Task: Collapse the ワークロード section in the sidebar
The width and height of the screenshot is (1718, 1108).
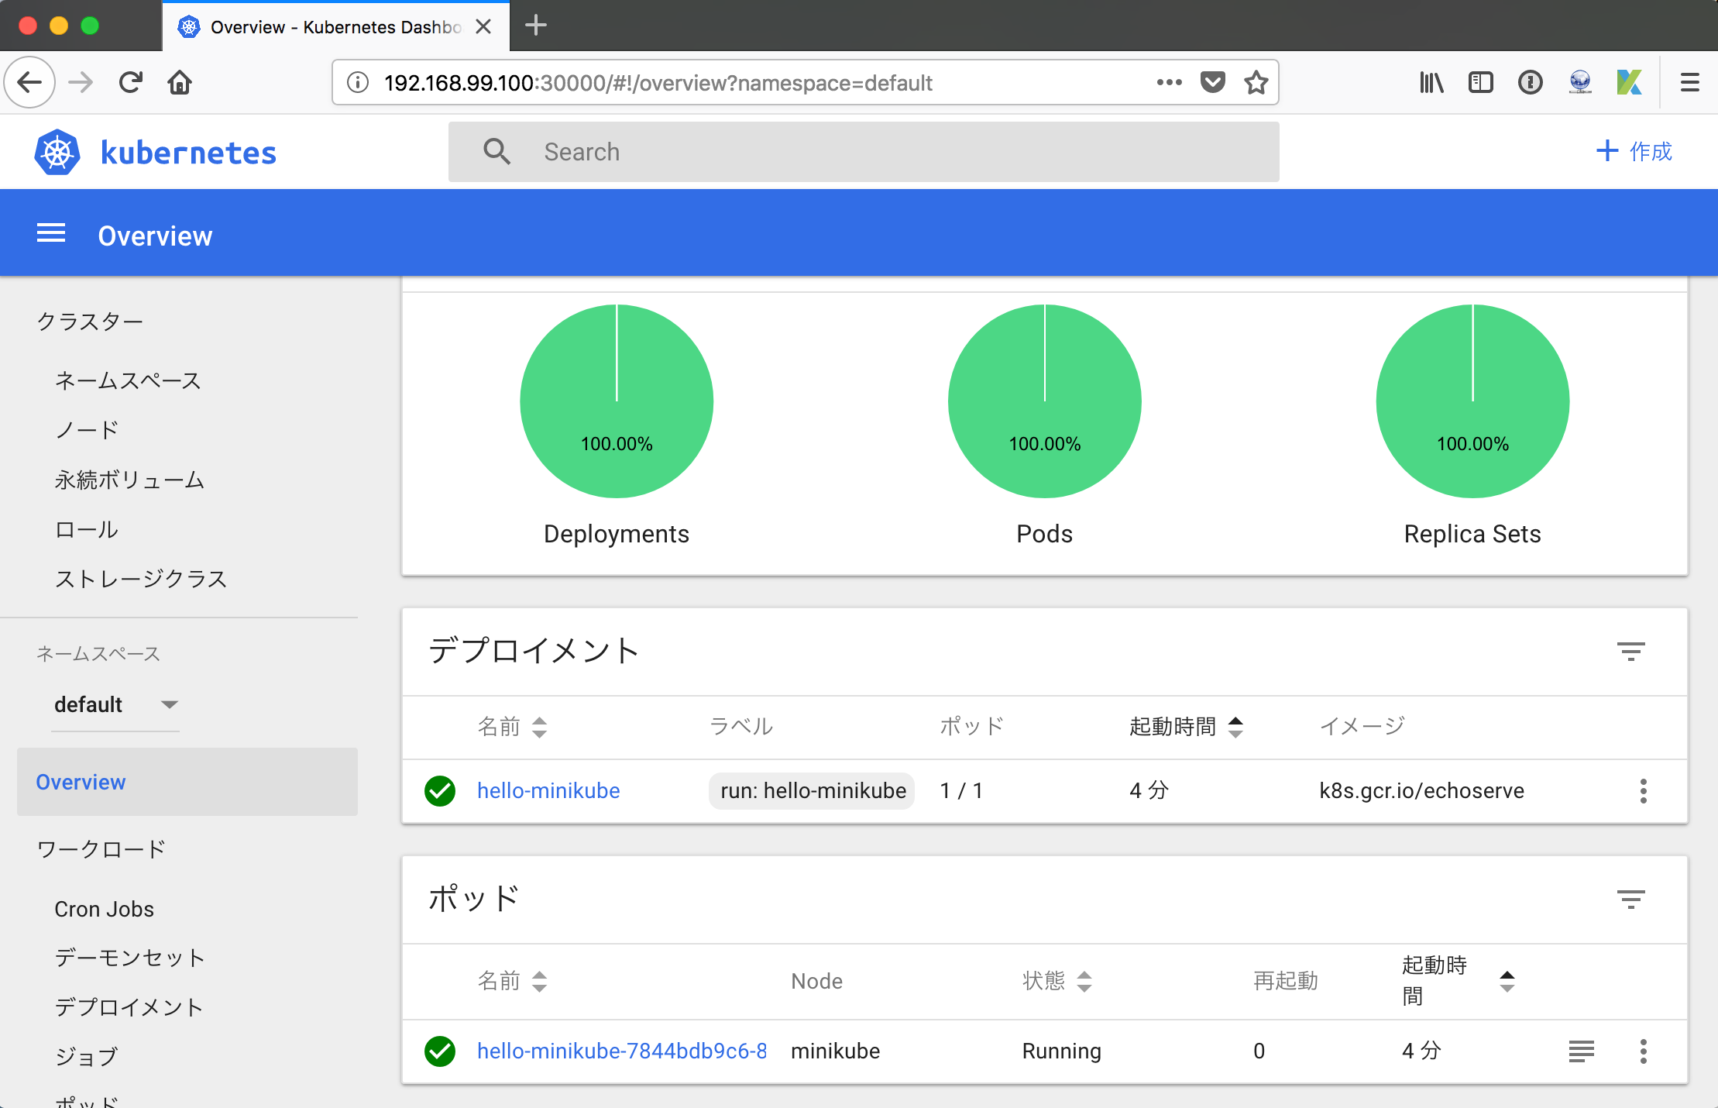Action: (x=101, y=848)
